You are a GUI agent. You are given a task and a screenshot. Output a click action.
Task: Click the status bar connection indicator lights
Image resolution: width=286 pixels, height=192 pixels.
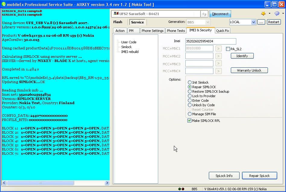click(x=181, y=189)
